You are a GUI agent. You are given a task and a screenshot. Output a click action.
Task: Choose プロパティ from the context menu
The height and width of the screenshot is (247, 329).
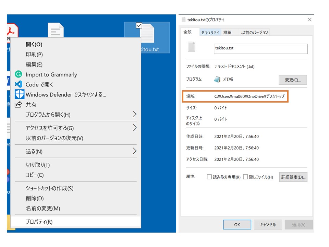coord(39,222)
